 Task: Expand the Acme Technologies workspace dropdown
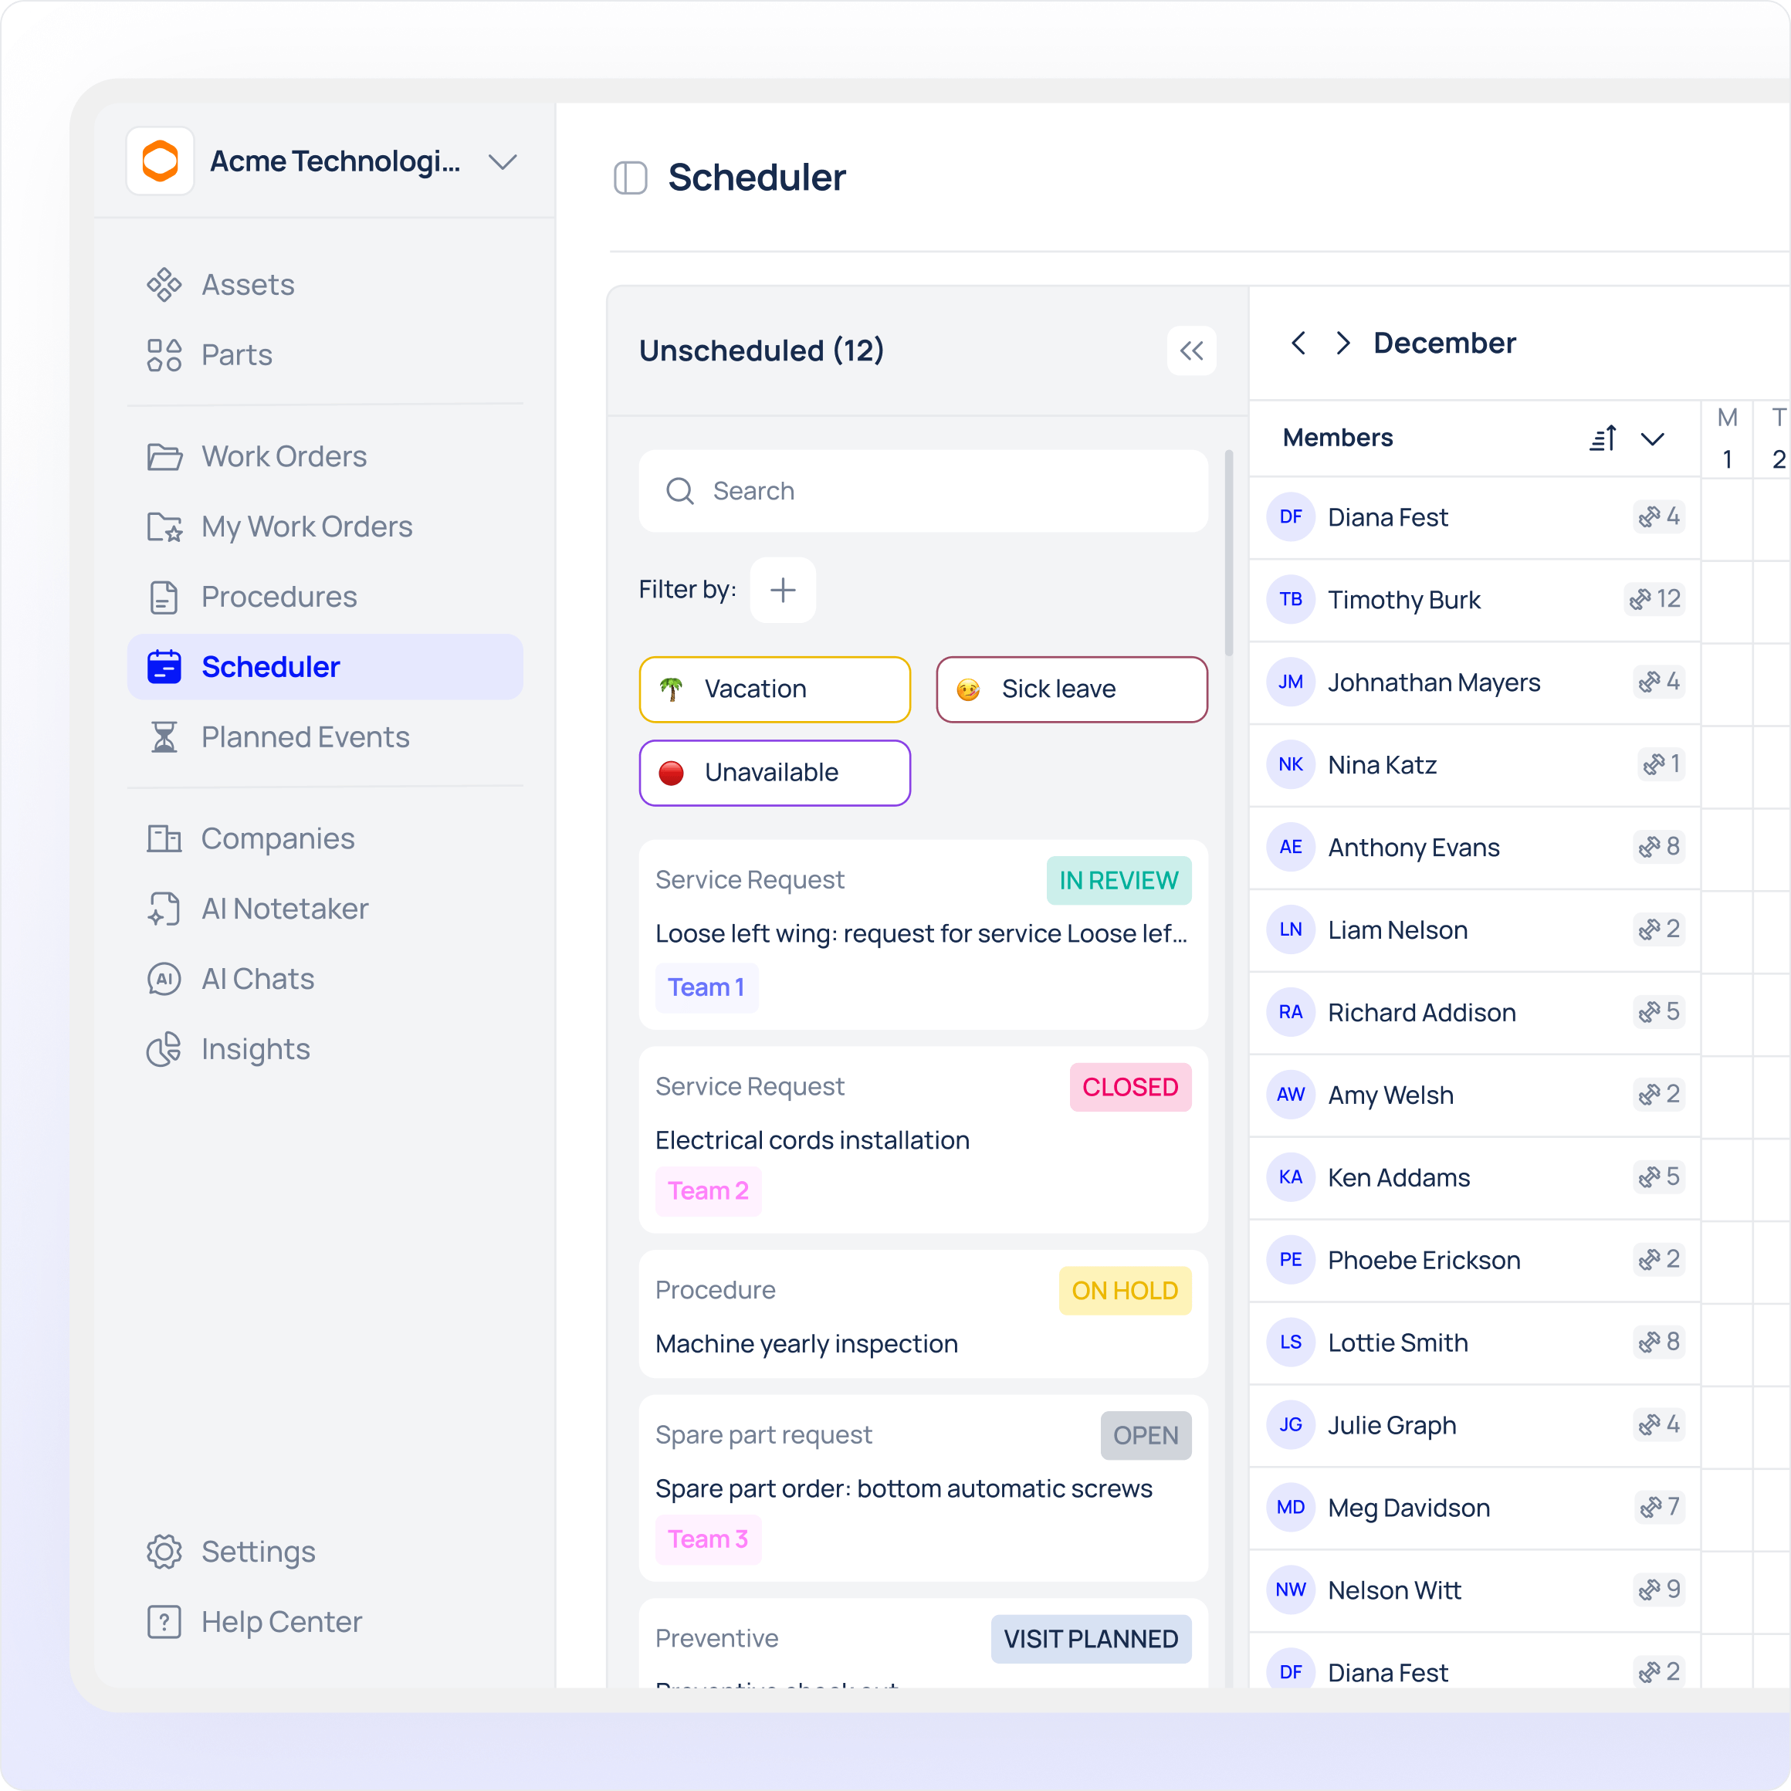coord(503,162)
